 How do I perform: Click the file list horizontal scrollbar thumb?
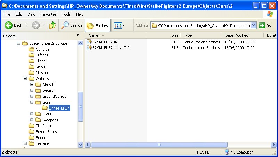(x=159, y=145)
